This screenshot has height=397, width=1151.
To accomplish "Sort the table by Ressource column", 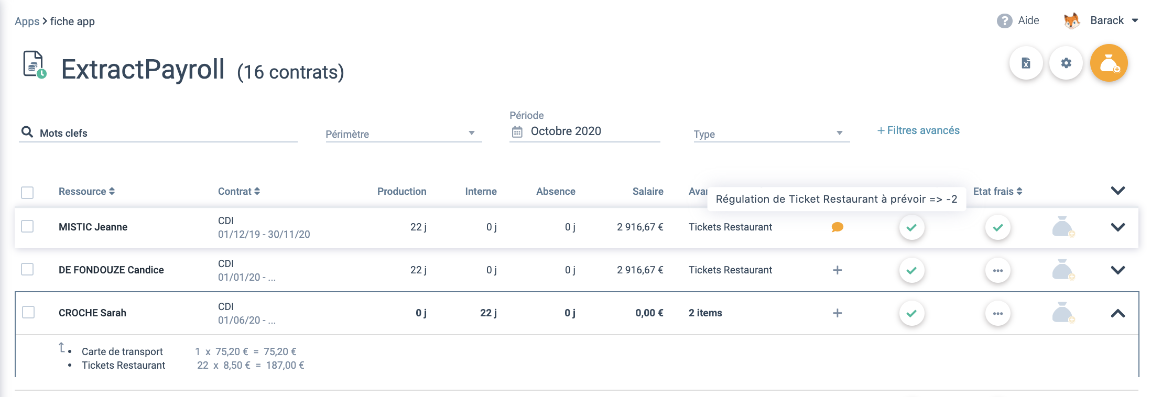I will (86, 192).
